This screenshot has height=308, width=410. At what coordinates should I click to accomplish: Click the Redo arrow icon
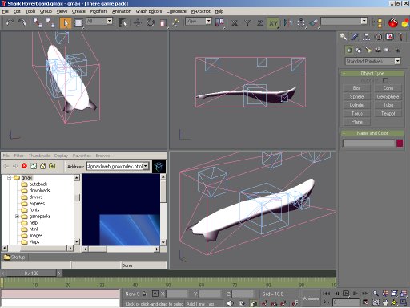pyautogui.click(x=22, y=22)
